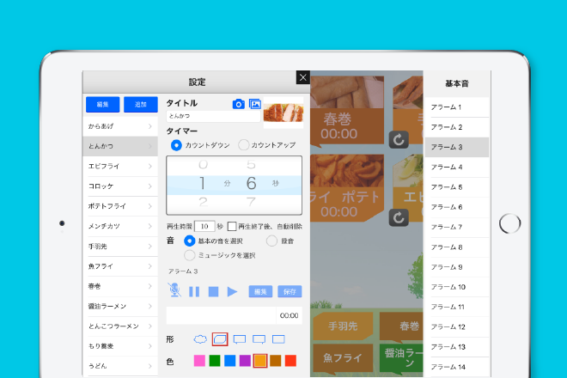Select ミュージックを選択 as the sound source
This screenshot has width=567, height=378.
[190, 255]
